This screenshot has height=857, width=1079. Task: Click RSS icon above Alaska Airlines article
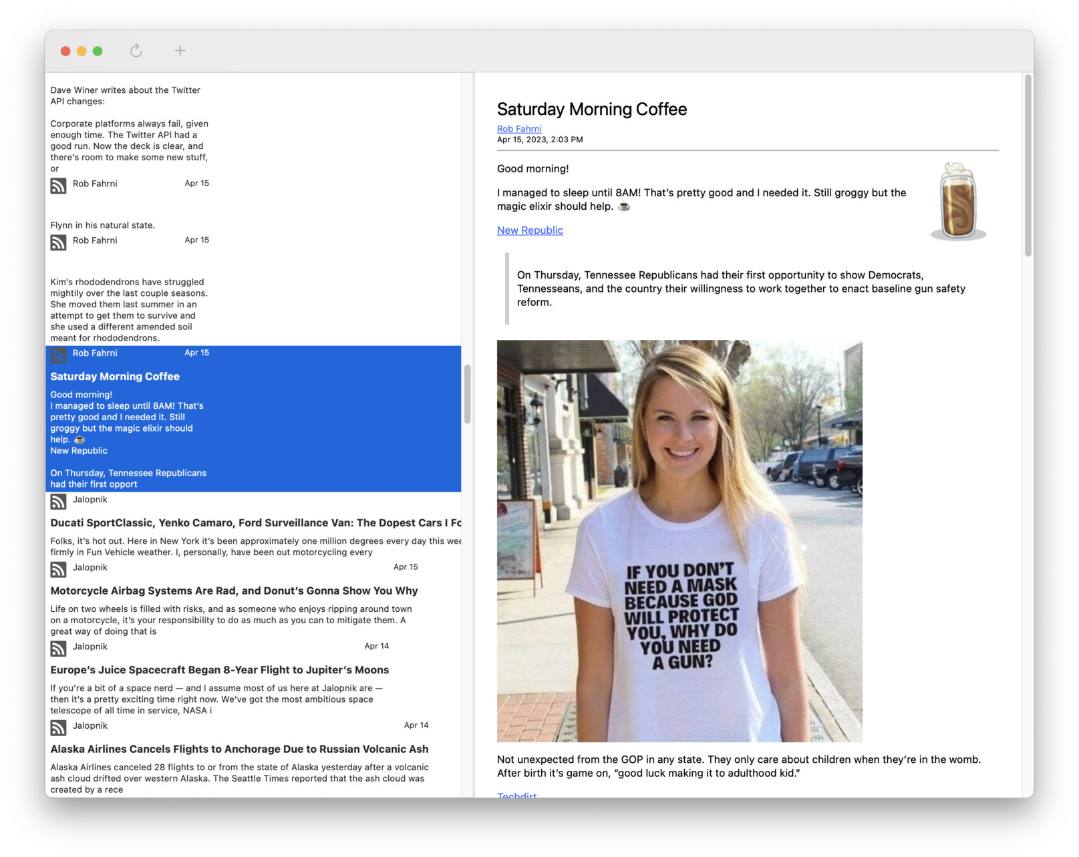[59, 728]
